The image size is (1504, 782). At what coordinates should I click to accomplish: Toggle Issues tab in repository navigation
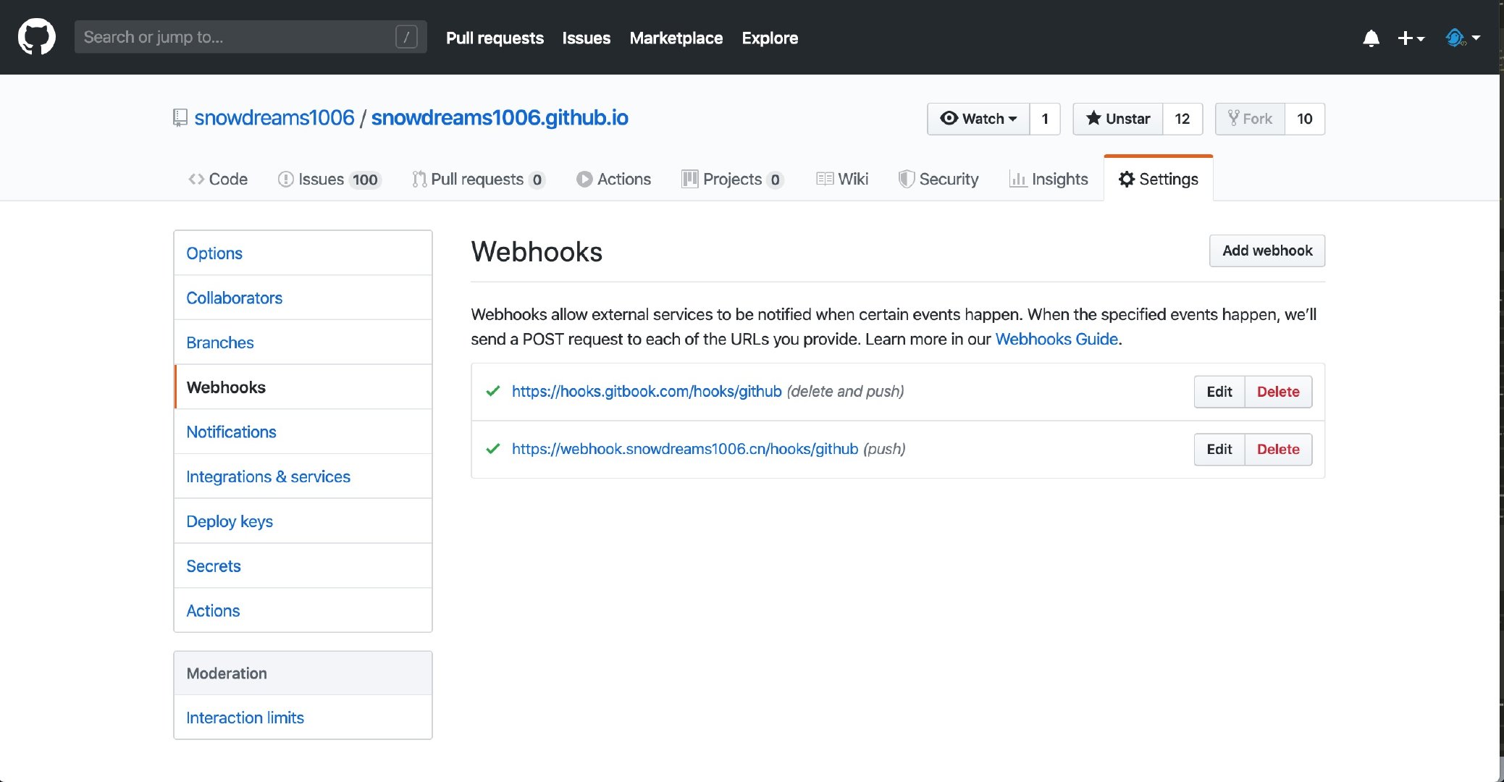click(328, 179)
